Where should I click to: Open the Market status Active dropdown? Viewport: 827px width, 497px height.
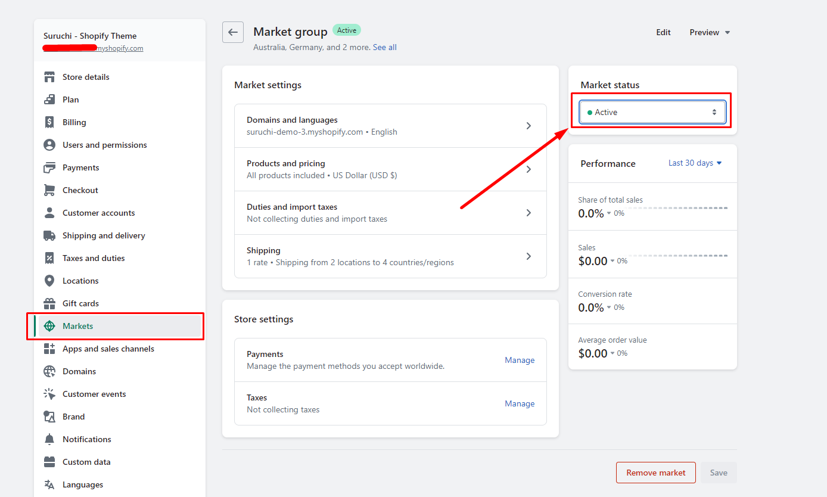pyautogui.click(x=652, y=112)
